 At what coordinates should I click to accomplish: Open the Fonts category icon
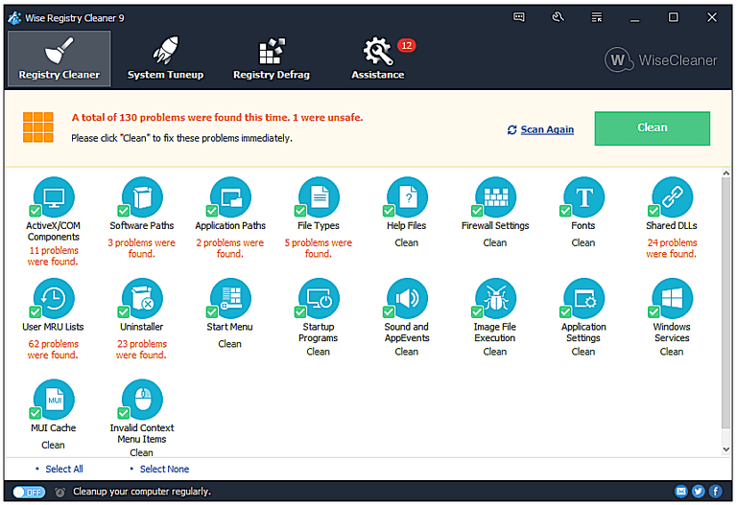[584, 197]
